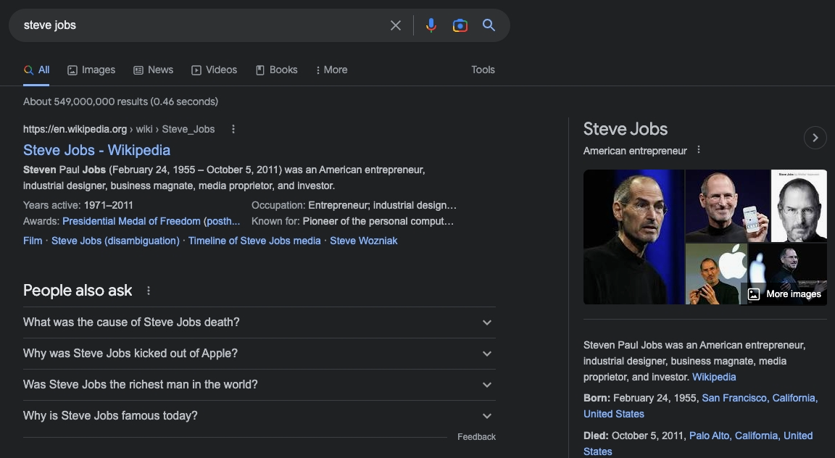This screenshot has height=458, width=835.
Task: Open the Tools filter options
Action: pyautogui.click(x=483, y=70)
